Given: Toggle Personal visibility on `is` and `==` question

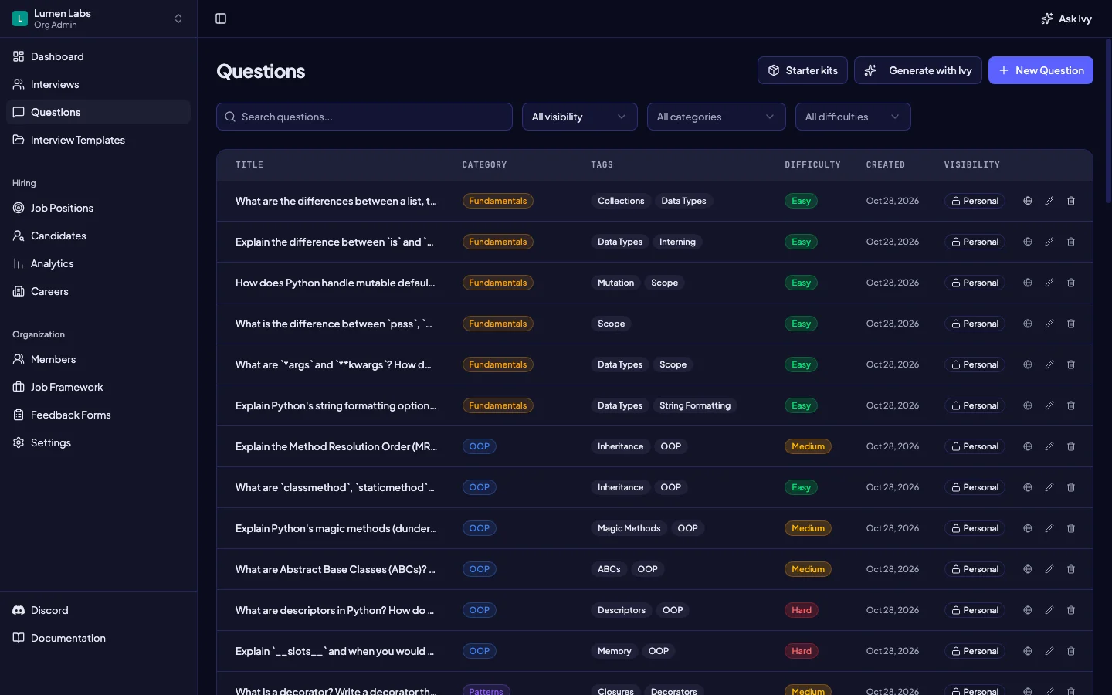Looking at the screenshot, I should [x=975, y=242].
